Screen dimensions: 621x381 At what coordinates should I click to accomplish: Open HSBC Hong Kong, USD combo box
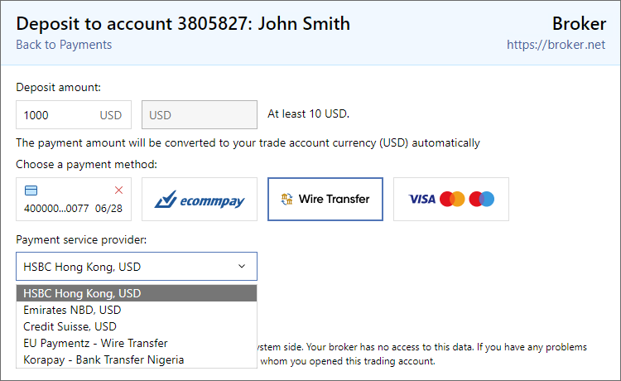click(x=137, y=267)
